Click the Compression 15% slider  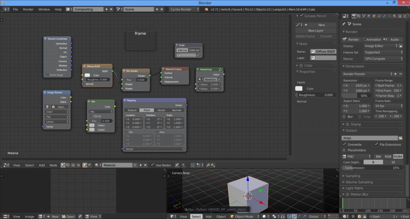tap(372, 168)
